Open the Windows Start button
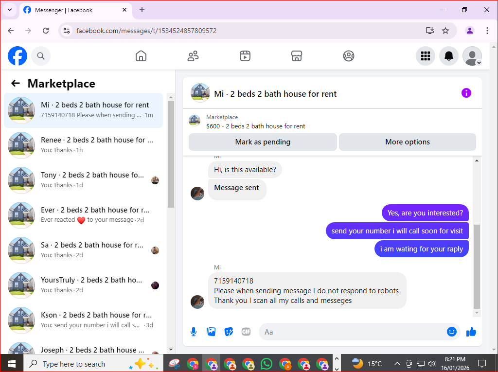The image size is (498, 372). pyautogui.click(x=12, y=363)
